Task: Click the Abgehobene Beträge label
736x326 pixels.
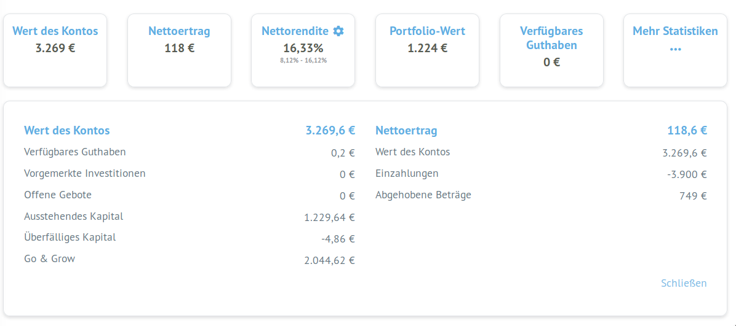Action: click(x=423, y=195)
